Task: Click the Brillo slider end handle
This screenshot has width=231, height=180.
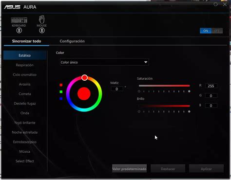Action: click(189, 111)
